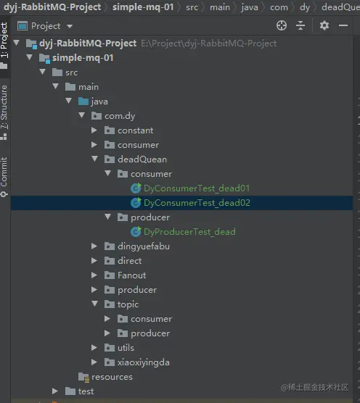Open the Project panel gear settings

tap(324, 25)
